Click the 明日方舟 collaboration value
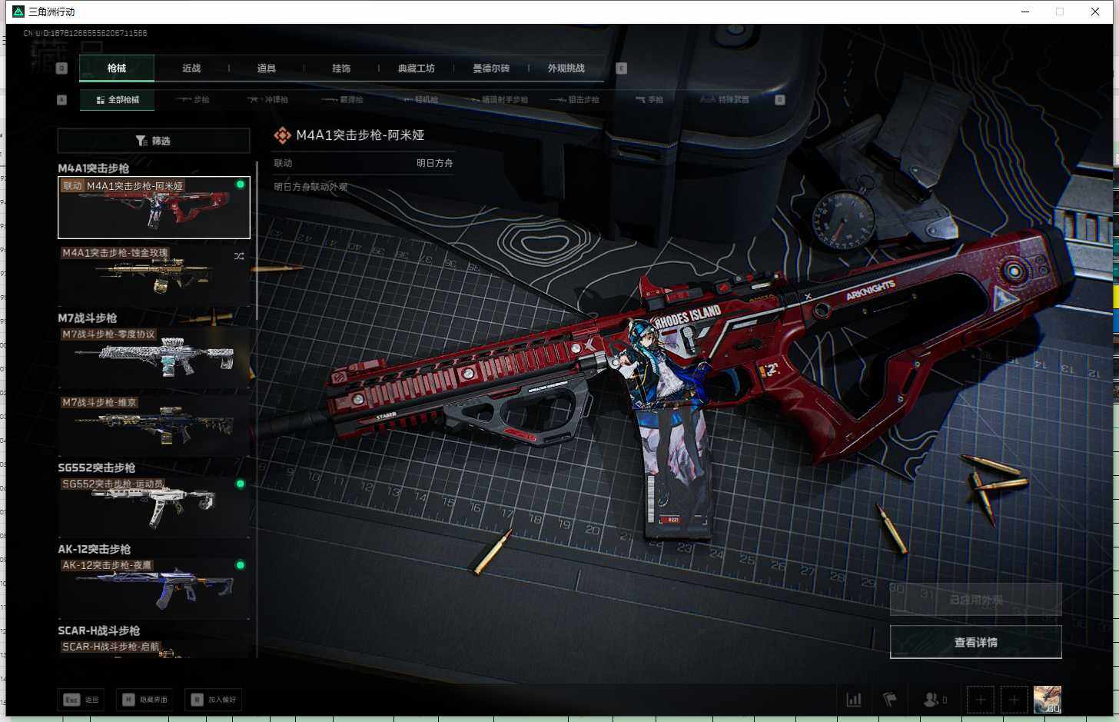Viewport: 1119px width, 722px height. [x=435, y=163]
